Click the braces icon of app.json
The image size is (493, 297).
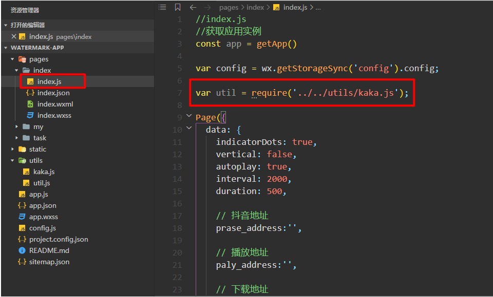[x=22, y=205]
